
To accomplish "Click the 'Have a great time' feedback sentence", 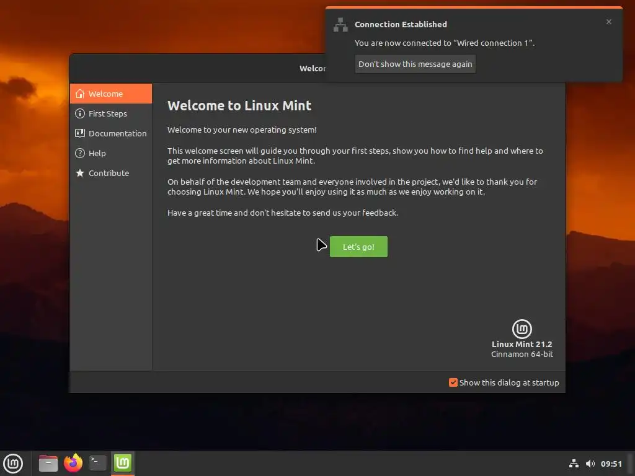I will 283,213.
